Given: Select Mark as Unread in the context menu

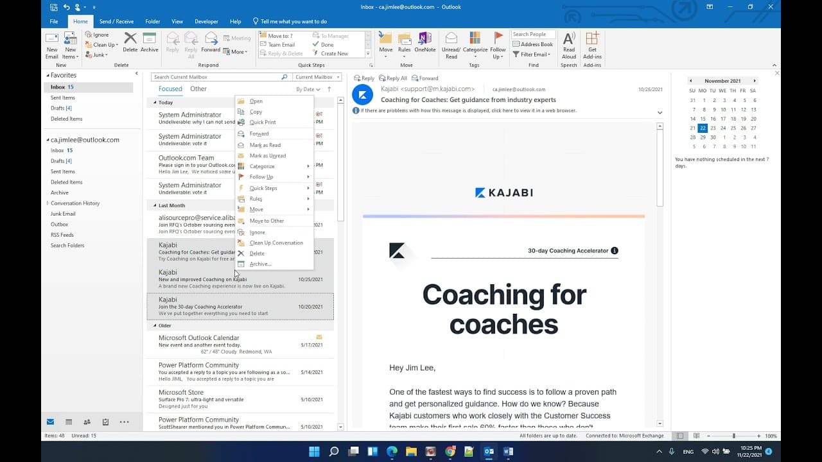Looking at the screenshot, I should 274,155.
